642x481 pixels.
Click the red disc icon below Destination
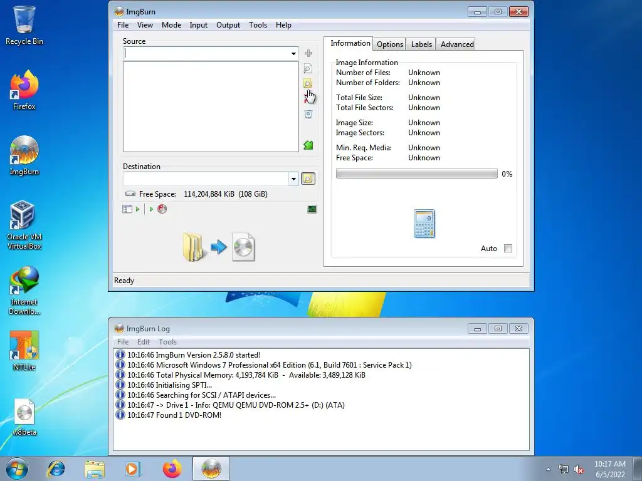click(162, 209)
